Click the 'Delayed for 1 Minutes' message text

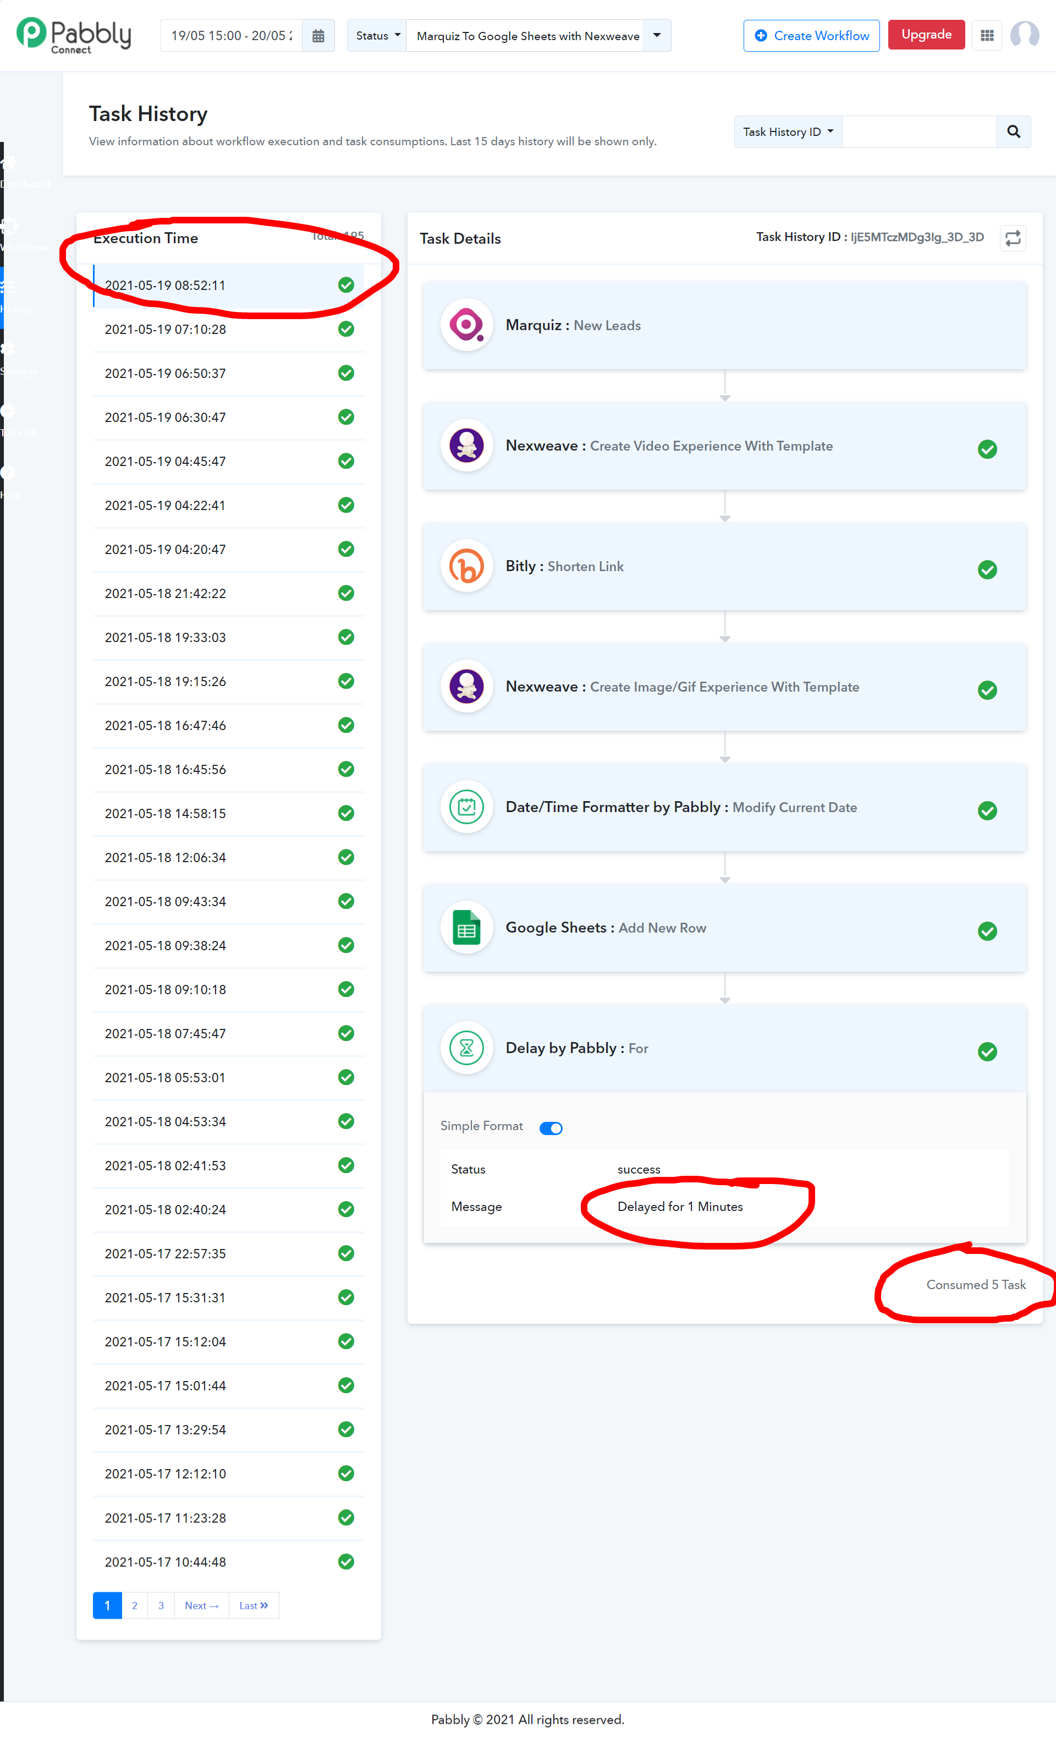(x=680, y=1206)
